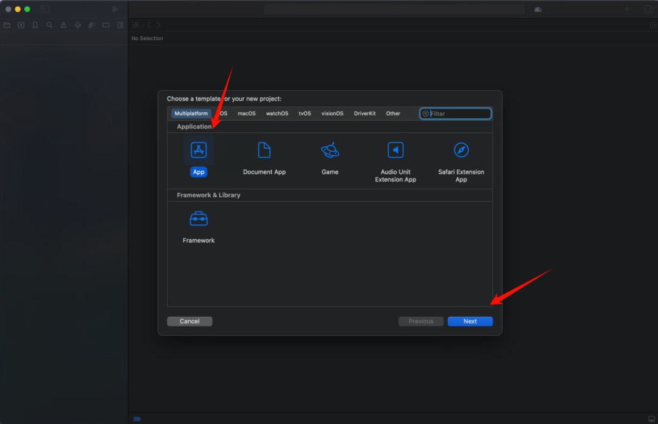Show the Issue navigator warning icon
This screenshot has width=658, height=424.
pyautogui.click(x=63, y=25)
